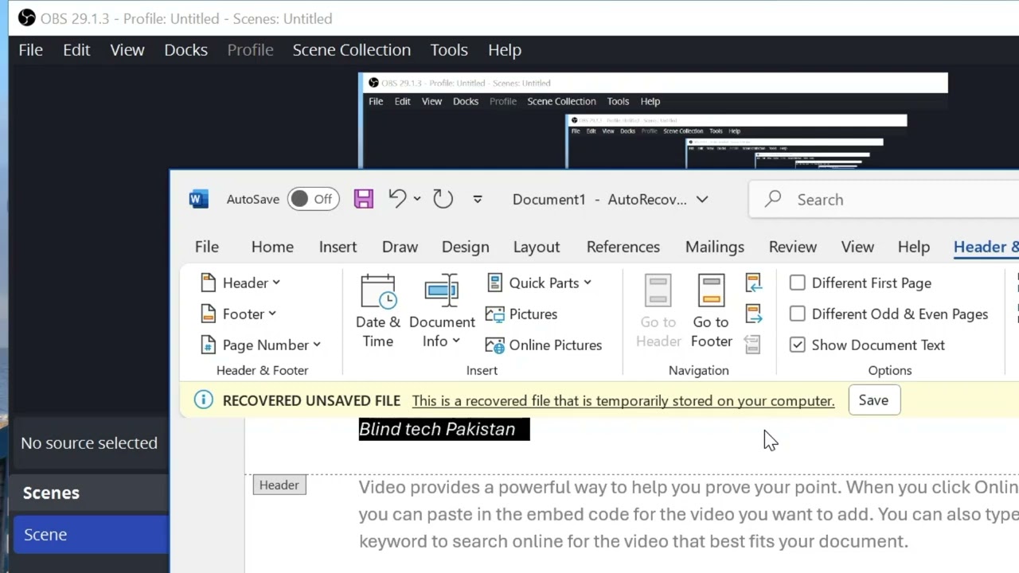Expand the Page Number dropdown

(x=260, y=345)
